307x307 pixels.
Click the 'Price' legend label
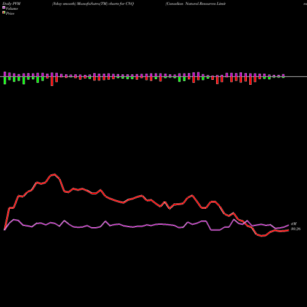[x=10, y=14]
